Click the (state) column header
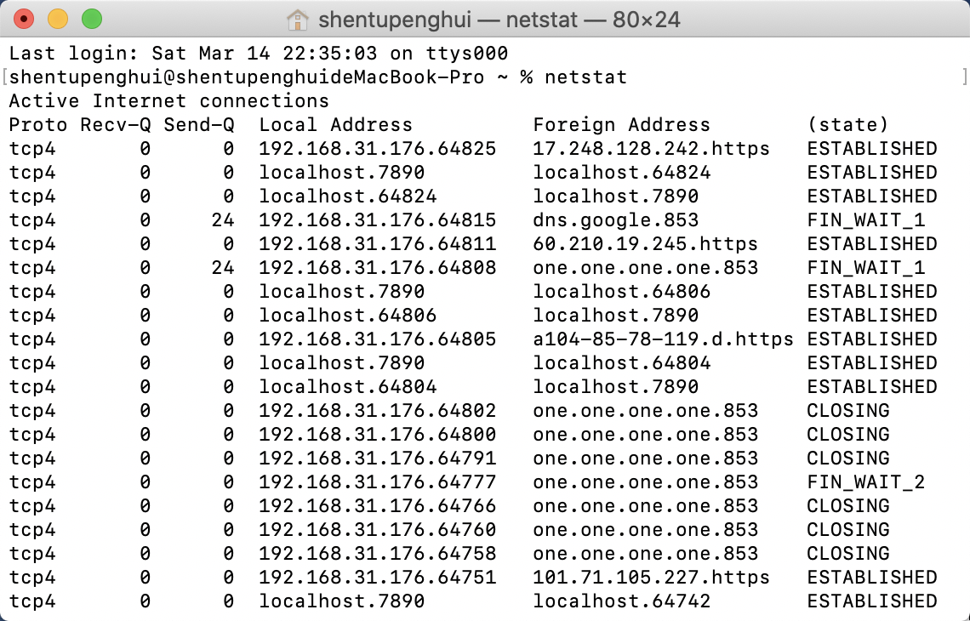The width and height of the screenshot is (970, 621). (x=847, y=125)
